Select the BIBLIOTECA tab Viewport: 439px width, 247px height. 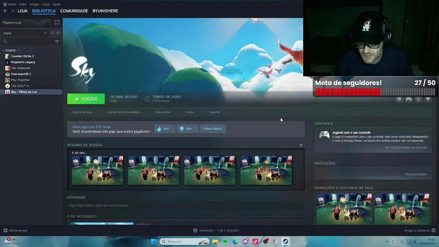(x=44, y=11)
